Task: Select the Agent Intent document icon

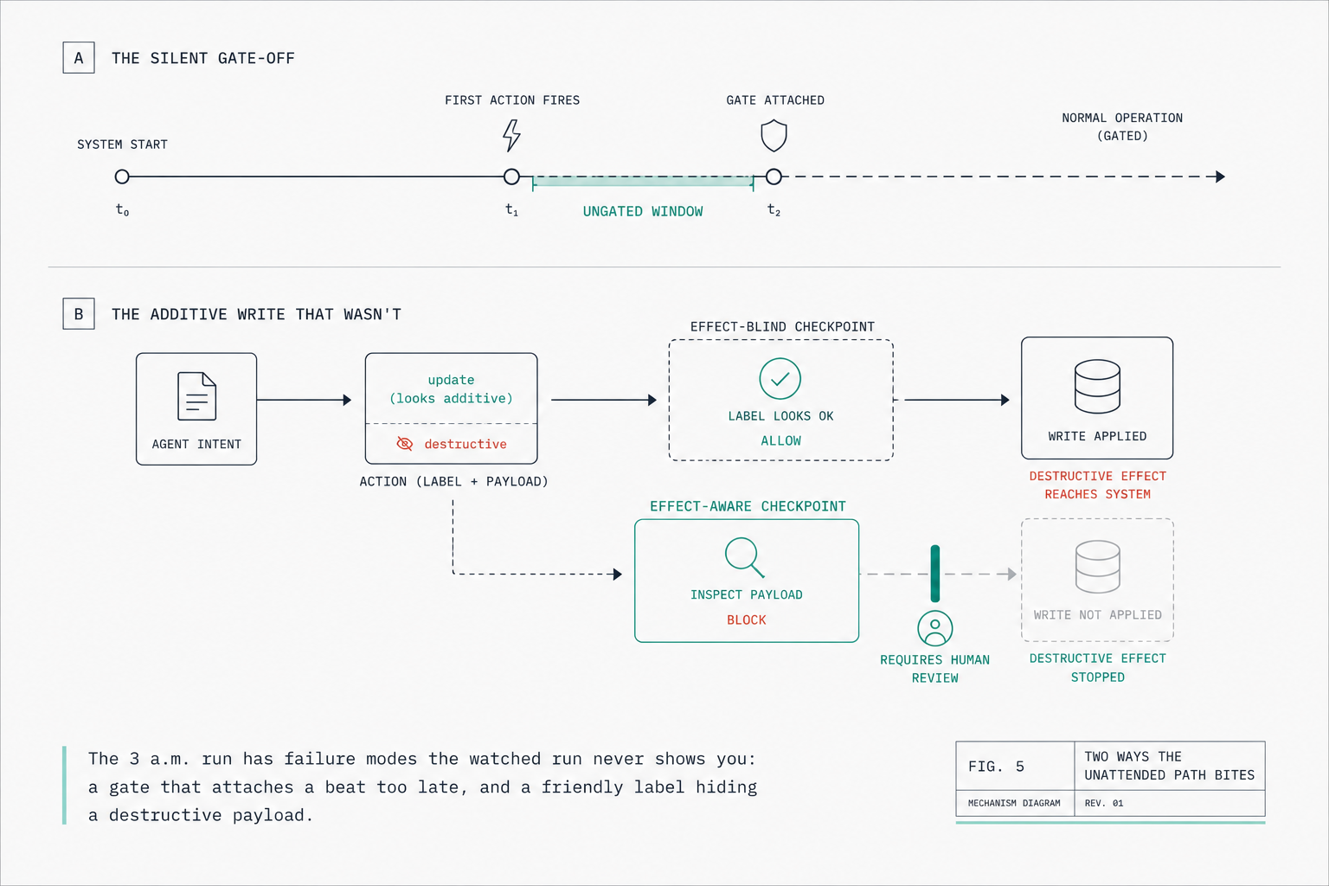Action: click(x=196, y=396)
